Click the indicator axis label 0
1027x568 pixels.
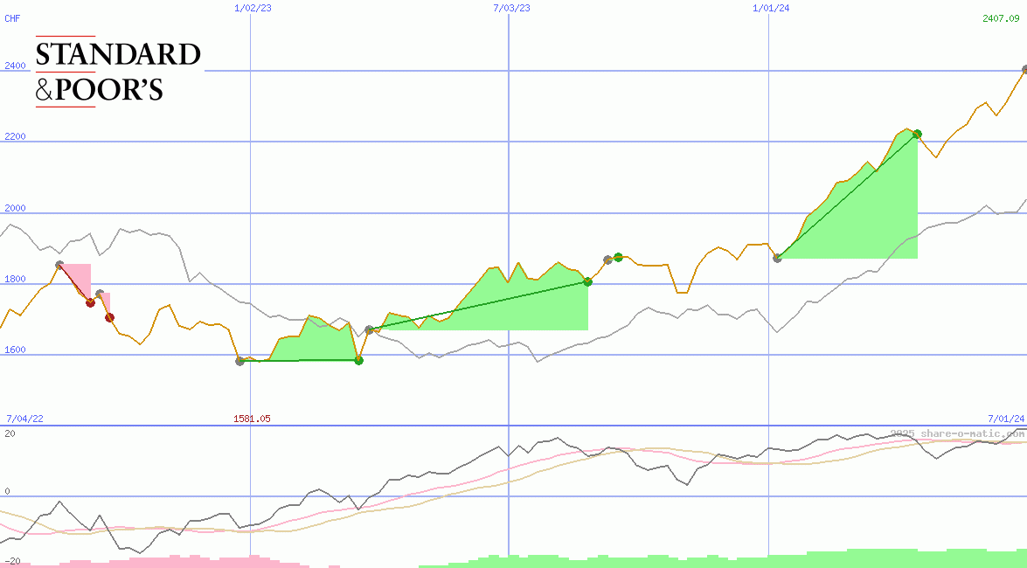click(x=7, y=491)
